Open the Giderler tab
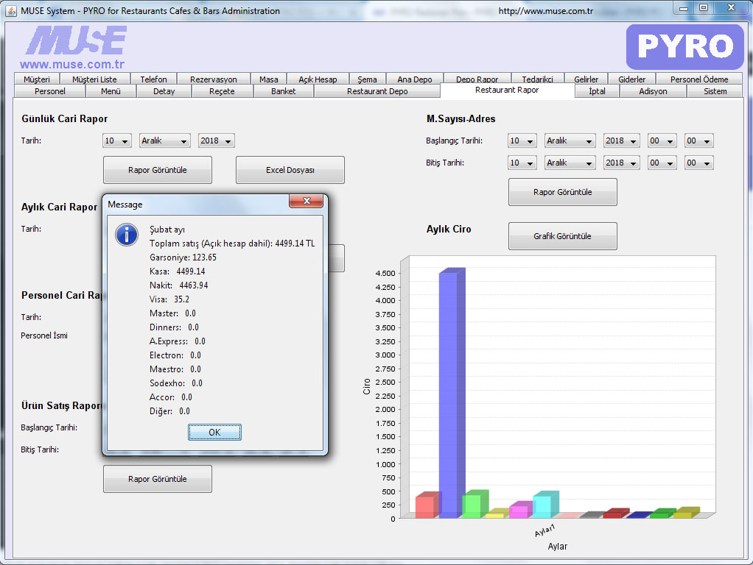Viewport: 753px width, 565px height. (632, 79)
